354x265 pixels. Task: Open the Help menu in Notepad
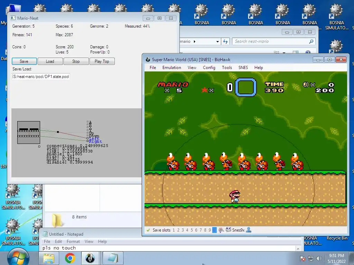click(102, 241)
